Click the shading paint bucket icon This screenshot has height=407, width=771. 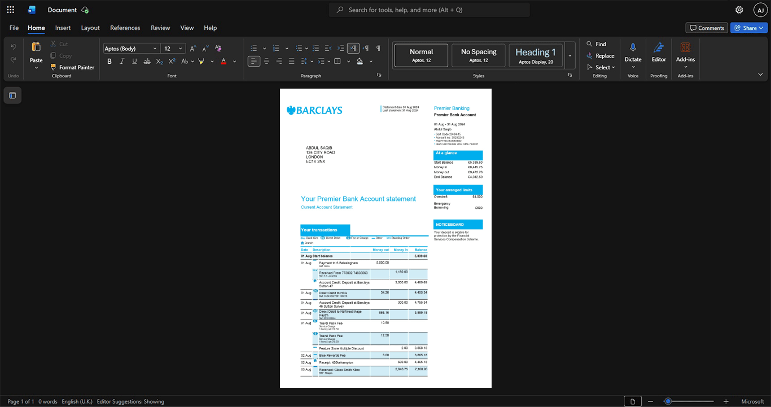[x=360, y=61]
